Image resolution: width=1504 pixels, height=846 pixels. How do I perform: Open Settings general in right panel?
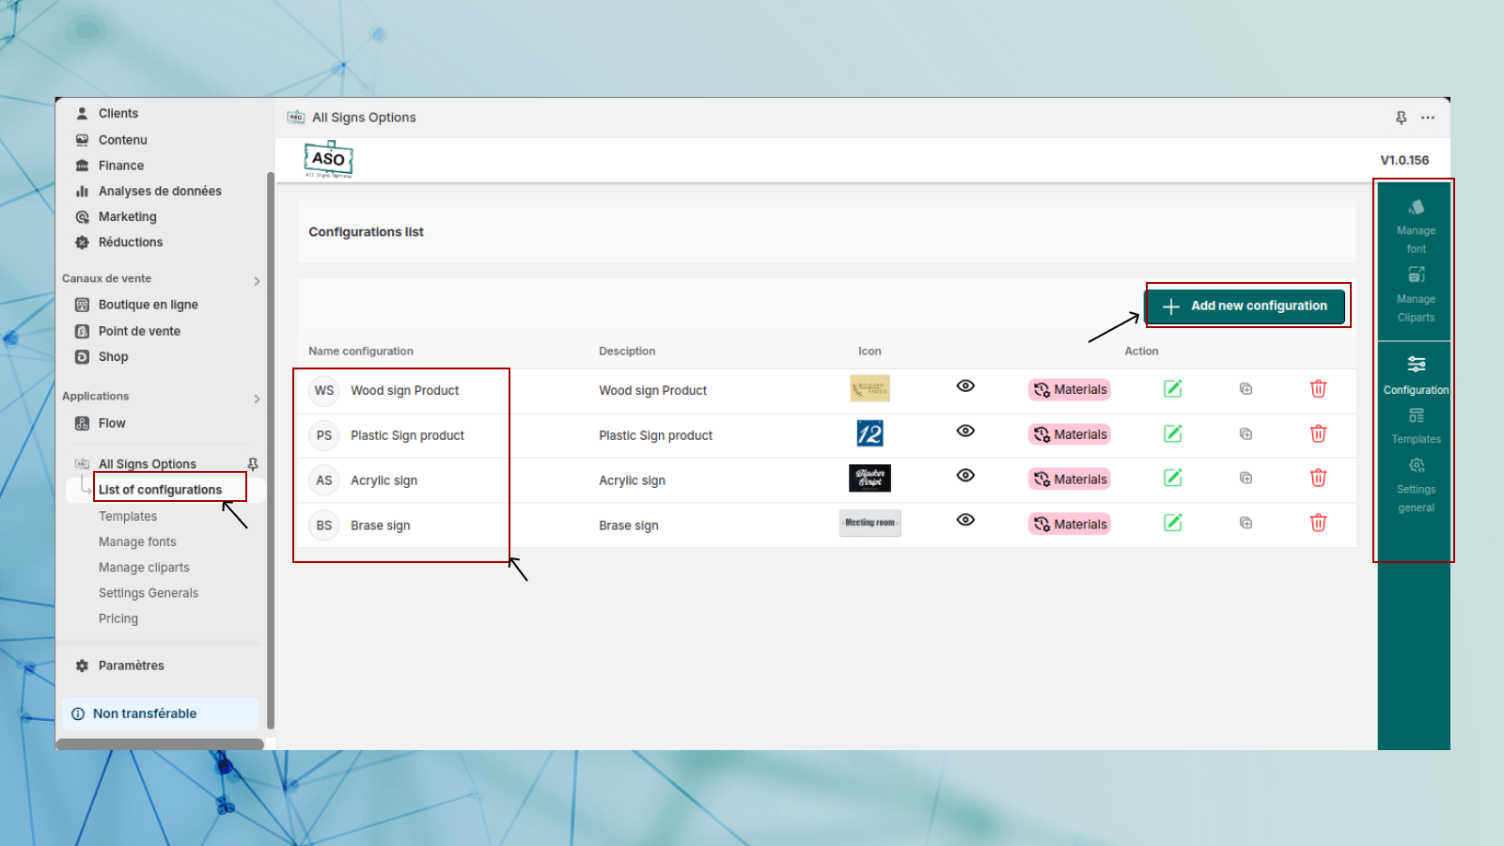point(1416,485)
